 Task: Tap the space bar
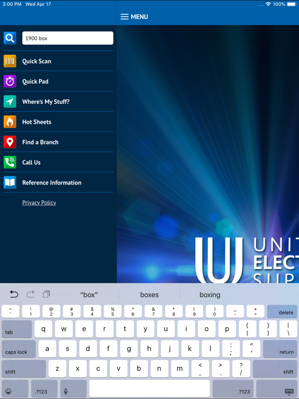point(149,389)
